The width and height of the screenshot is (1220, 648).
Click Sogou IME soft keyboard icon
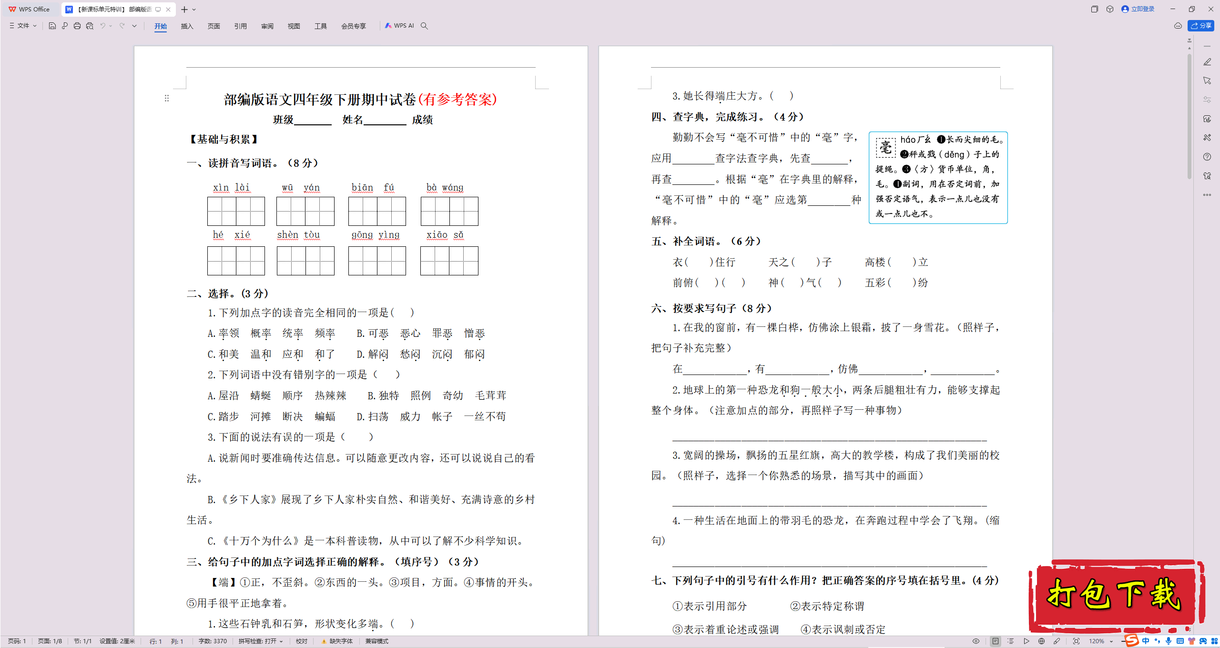1180,641
